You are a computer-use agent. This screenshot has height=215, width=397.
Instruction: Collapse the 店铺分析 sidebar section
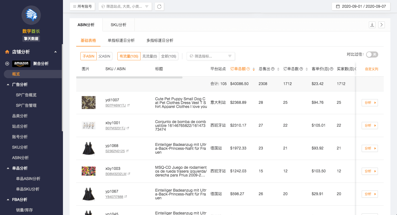tap(55, 52)
